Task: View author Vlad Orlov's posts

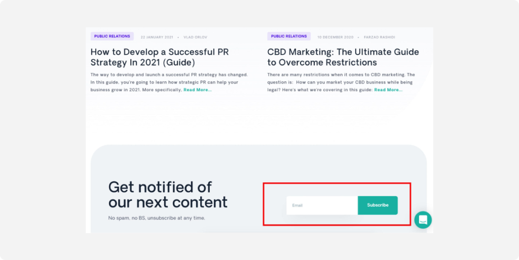Action: (x=195, y=37)
